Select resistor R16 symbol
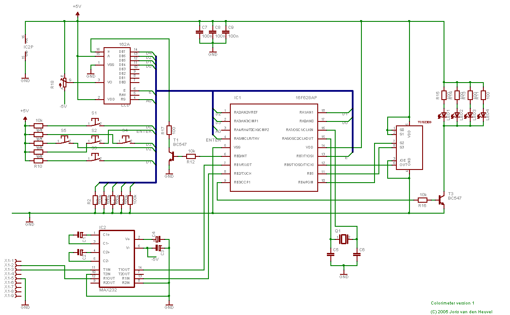This screenshot has width=510, height=315. 423,200
